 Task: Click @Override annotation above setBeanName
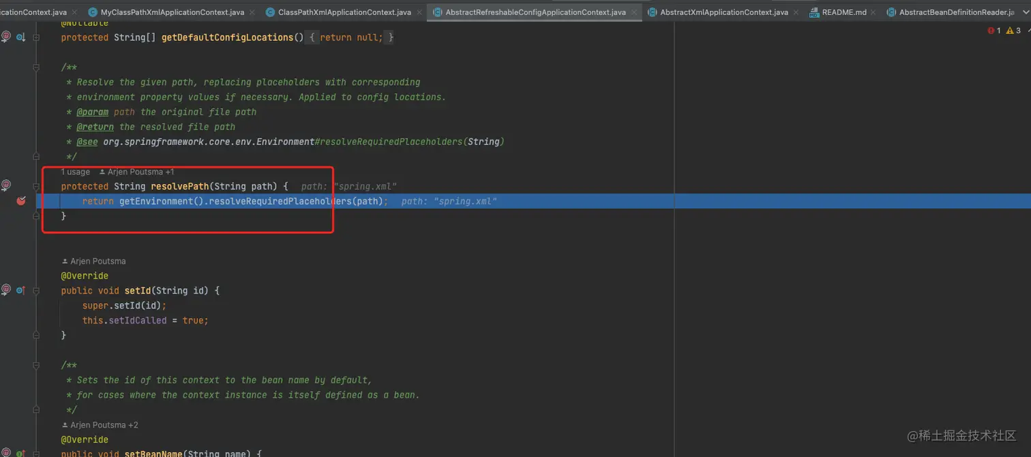pos(85,439)
